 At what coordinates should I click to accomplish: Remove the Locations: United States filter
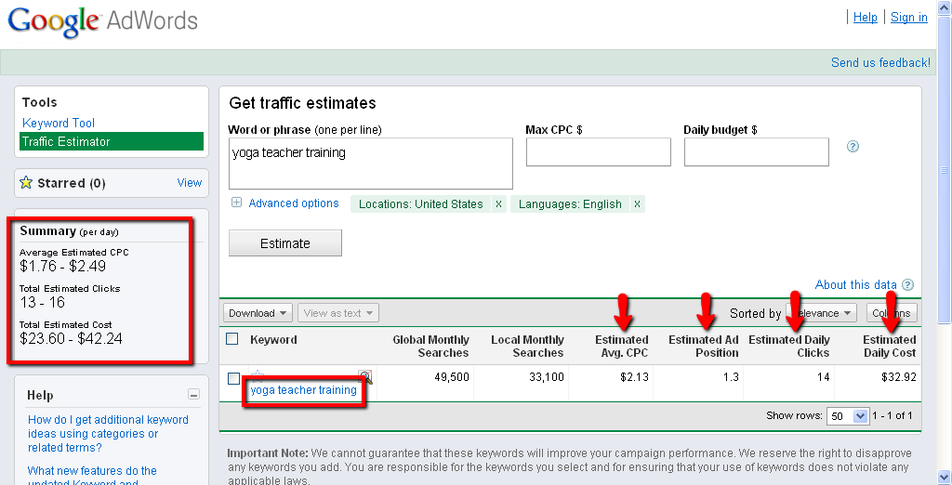(498, 204)
